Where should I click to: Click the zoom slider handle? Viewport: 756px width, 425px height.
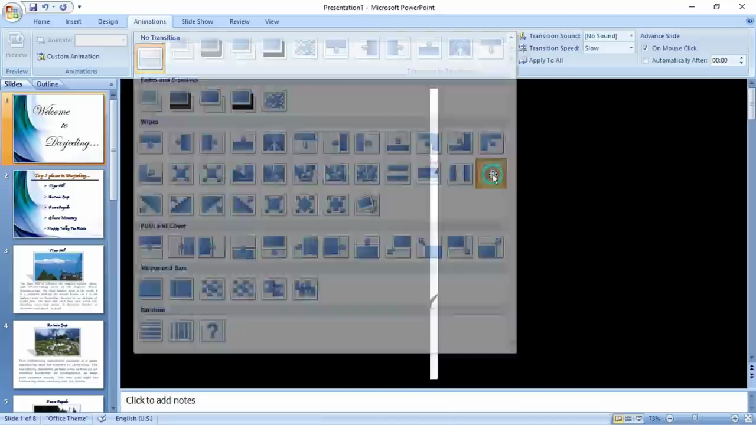click(x=695, y=419)
